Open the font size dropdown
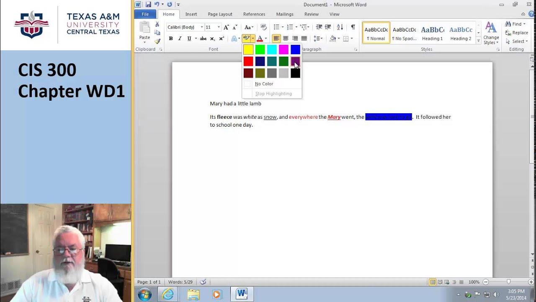The width and height of the screenshot is (536, 302). (x=218, y=27)
